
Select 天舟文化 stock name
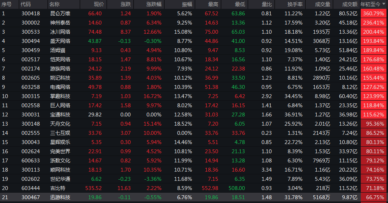click(x=60, y=124)
